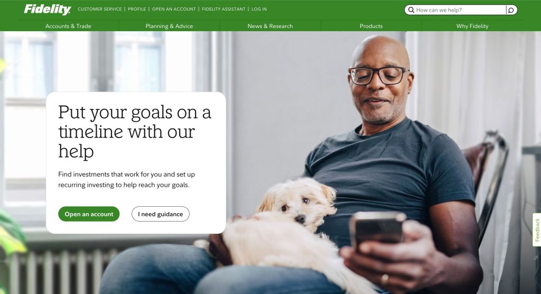The width and height of the screenshot is (541, 294).
Task: Open the Why Fidelity menu tab
Action: pos(472,26)
